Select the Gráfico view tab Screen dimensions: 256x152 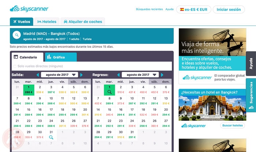click(x=61, y=57)
